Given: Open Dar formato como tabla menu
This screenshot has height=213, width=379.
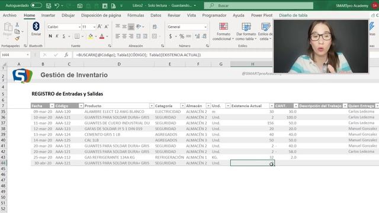Looking at the screenshot, I should click(x=246, y=31).
